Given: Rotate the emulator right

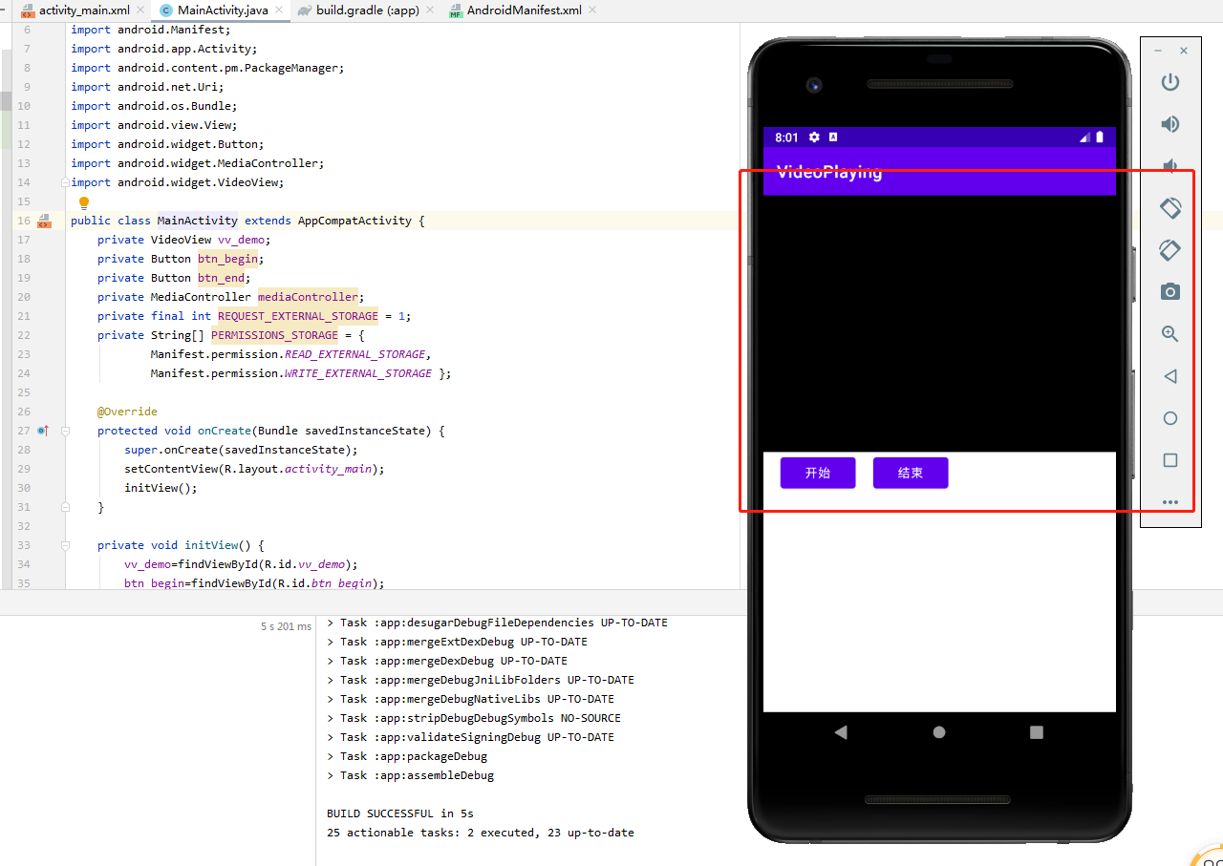Looking at the screenshot, I should 1170,249.
